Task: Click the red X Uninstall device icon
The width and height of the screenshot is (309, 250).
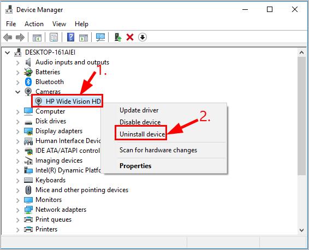Action: pyautogui.click(x=130, y=37)
